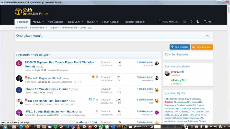Open VLC media player from the taskbar
230x129 pixels.
(x=78, y=127)
